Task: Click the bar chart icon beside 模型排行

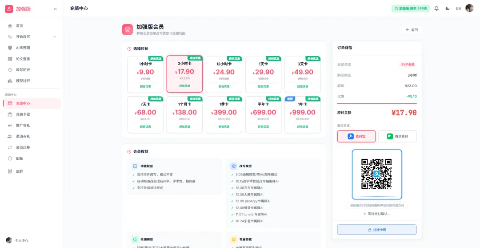Action: coord(10,81)
